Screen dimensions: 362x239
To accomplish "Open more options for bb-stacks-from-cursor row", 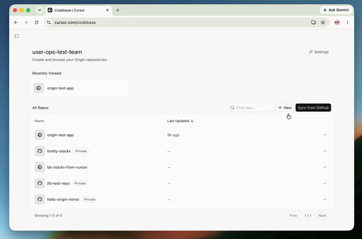I will tap(325, 167).
